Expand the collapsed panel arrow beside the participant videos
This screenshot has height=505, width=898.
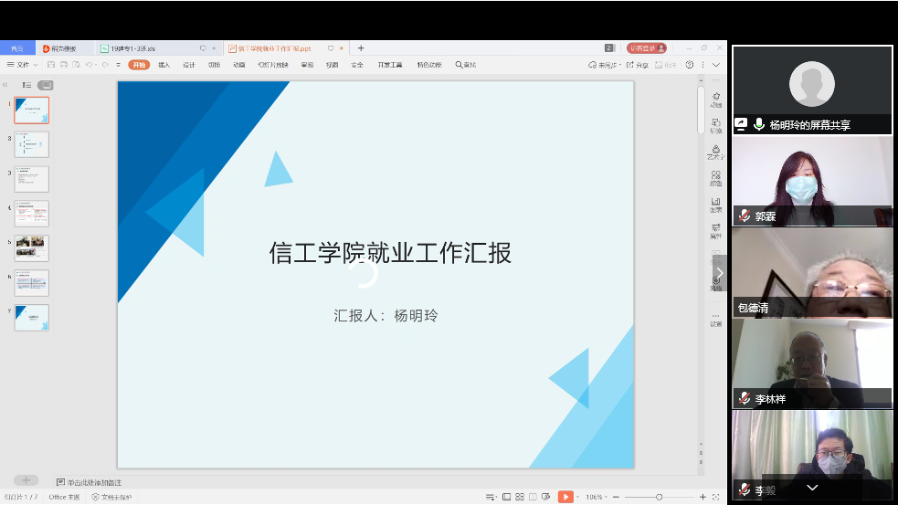tap(720, 273)
